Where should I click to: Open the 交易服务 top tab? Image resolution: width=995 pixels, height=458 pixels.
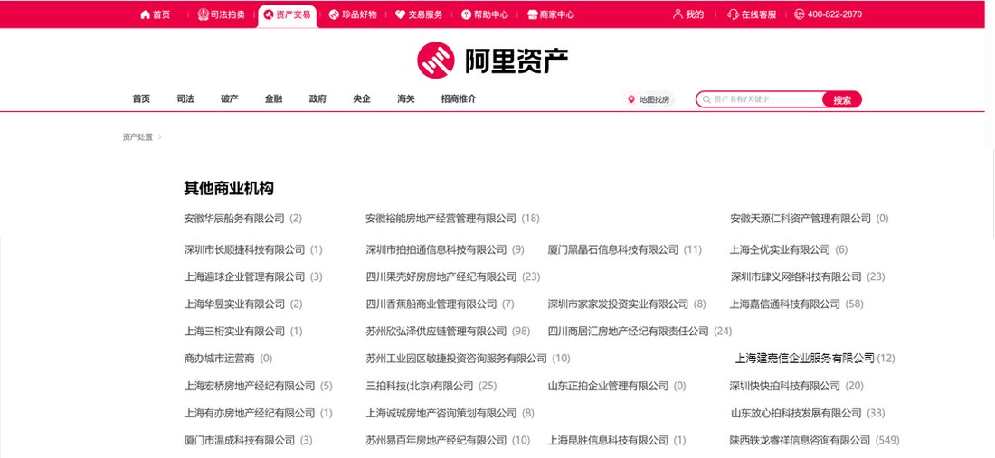419,14
